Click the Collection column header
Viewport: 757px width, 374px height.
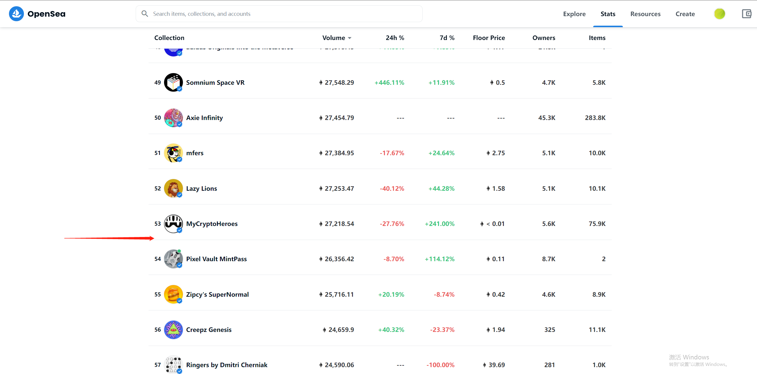169,38
